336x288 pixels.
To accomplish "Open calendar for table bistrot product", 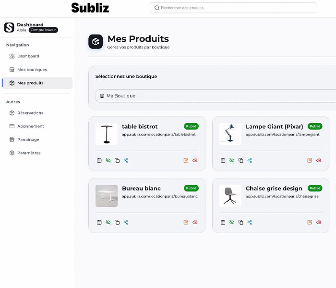I will [x=99, y=160].
